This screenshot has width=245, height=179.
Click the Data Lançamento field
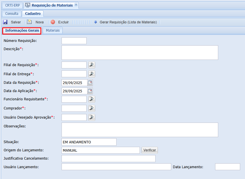[228, 167]
